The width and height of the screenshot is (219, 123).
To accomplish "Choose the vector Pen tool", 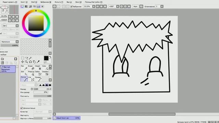I will (24, 68).
